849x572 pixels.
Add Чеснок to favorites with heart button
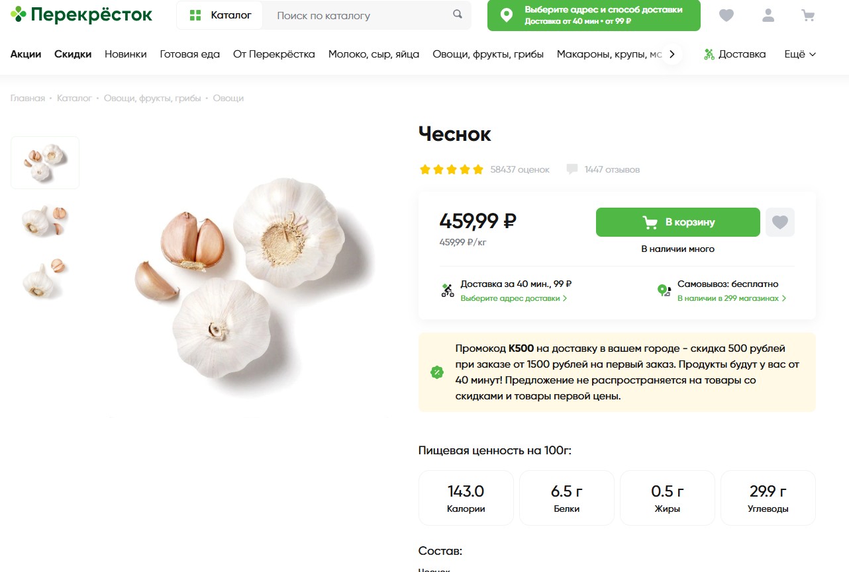point(780,222)
